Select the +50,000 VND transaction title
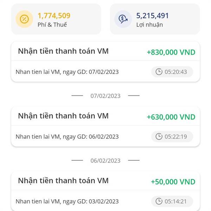The image size is (211, 211). [63, 181]
